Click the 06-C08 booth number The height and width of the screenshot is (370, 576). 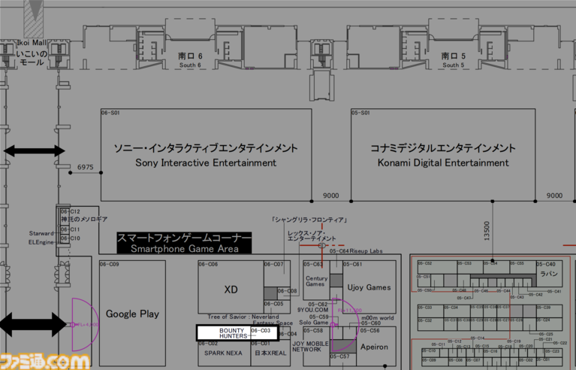[x=288, y=291]
